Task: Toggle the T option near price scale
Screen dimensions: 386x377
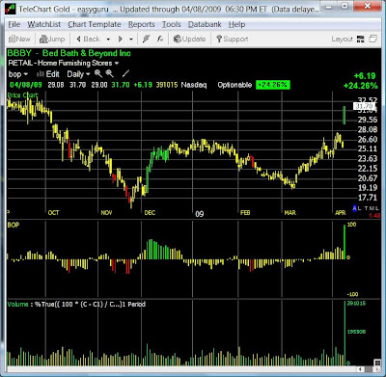Action: (x=366, y=208)
